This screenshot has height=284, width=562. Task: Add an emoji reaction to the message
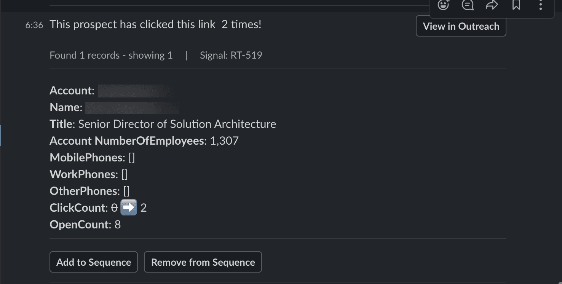click(443, 5)
